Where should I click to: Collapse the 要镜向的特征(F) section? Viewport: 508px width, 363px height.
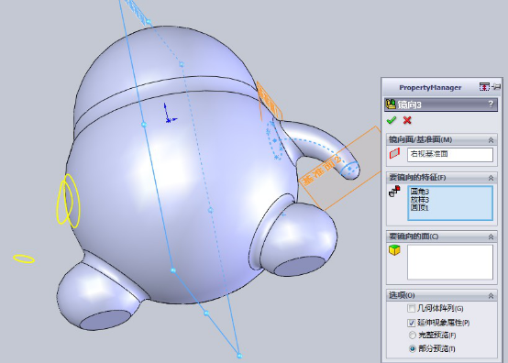click(491, 178)
